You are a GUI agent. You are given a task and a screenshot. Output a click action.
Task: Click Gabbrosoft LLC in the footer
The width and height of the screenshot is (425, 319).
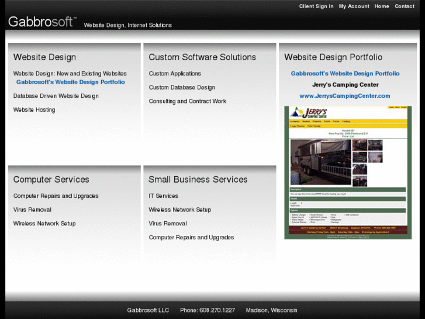148,310
